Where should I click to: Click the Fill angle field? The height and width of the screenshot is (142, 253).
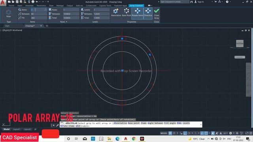39,18
